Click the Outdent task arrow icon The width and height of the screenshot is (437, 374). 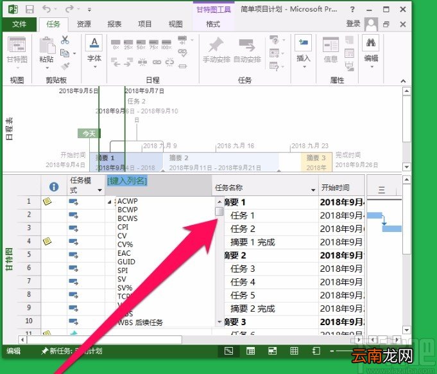pos(116,62)
